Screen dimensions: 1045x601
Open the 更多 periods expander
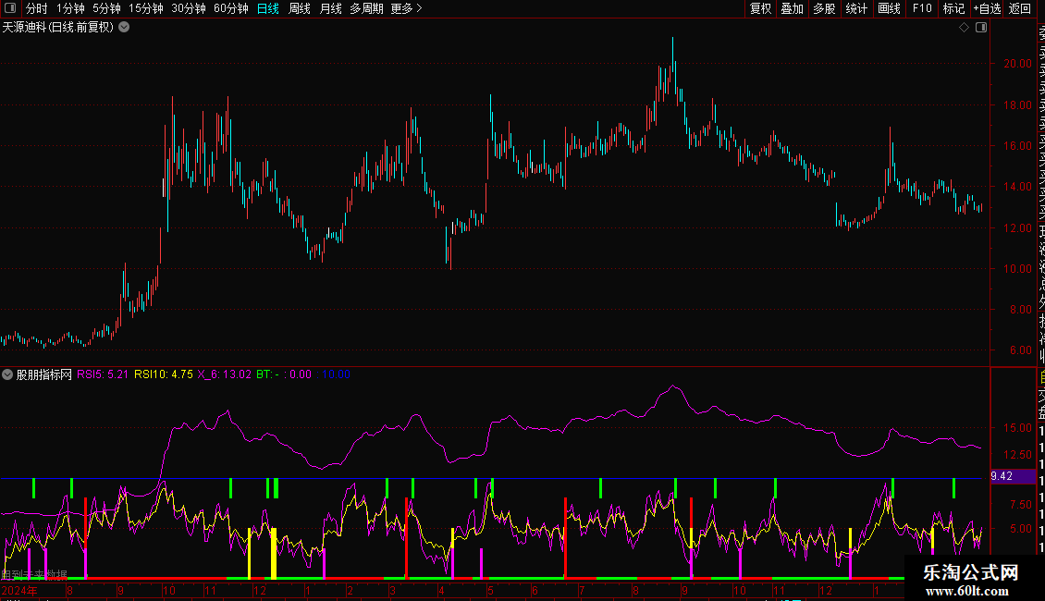(x=406, y=8)
